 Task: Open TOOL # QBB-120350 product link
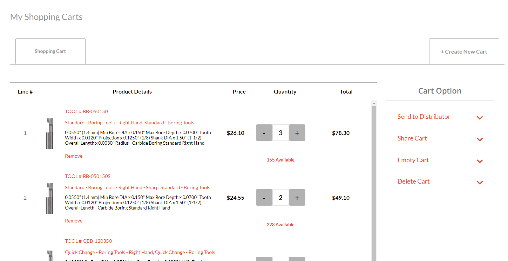(x=88, y=241)
